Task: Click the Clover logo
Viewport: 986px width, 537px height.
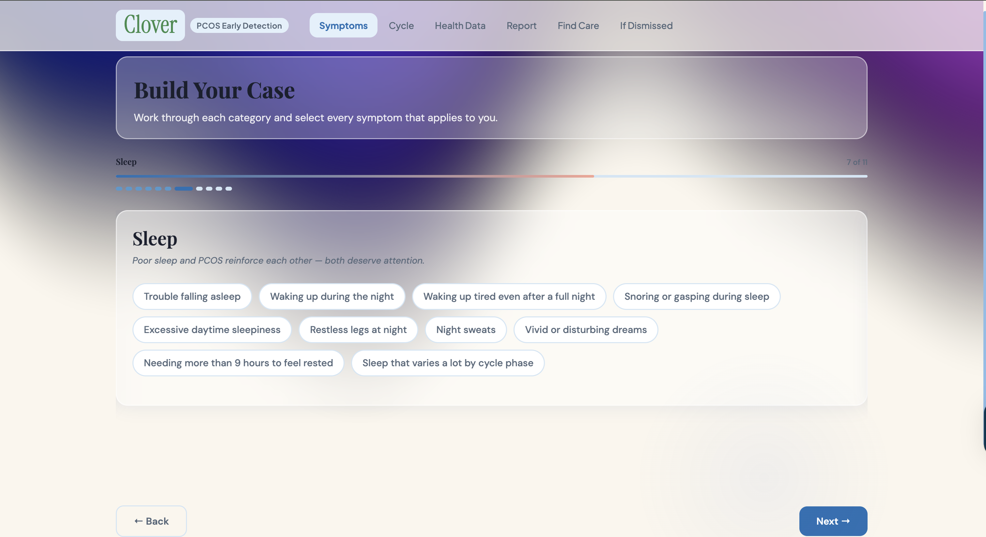Action: coord(150,25)
